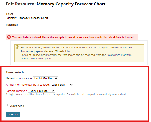Click the Every 1 minute dropdown arrow
Screen dimensions: 151x122
pyautogui.click(x=53, y=91)
